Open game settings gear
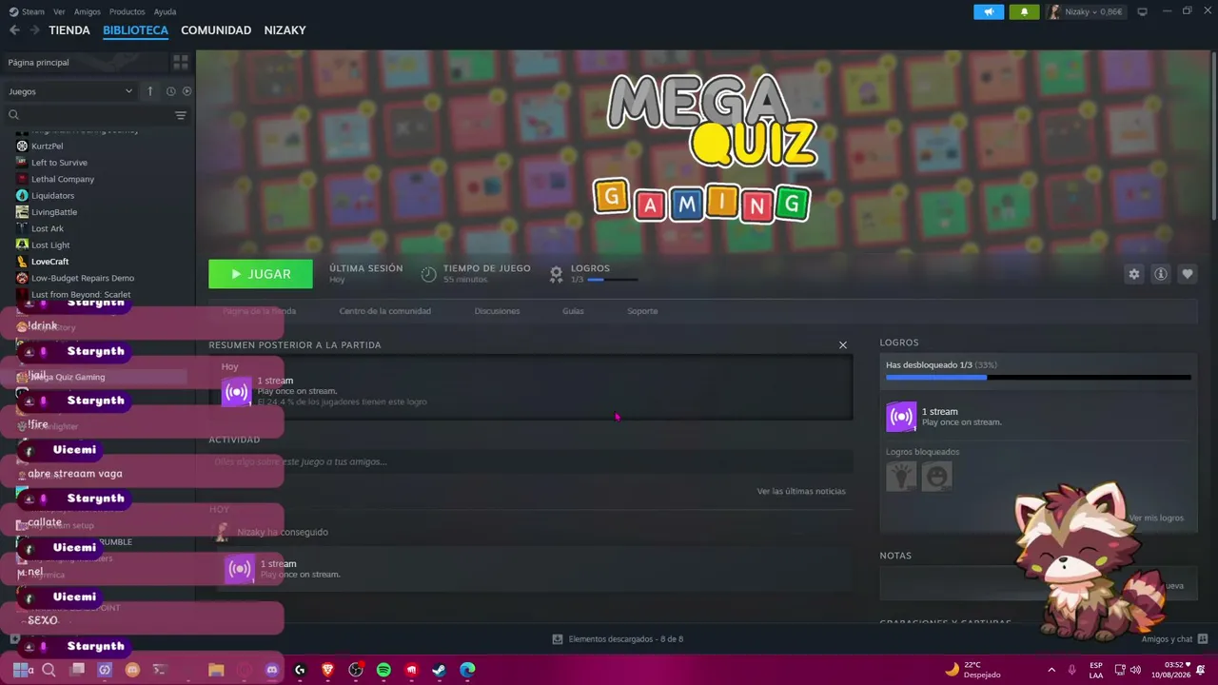Image resolution: width=1218 pixels, height=685 pixels. pyautogui.click(x=1133, y=274)
